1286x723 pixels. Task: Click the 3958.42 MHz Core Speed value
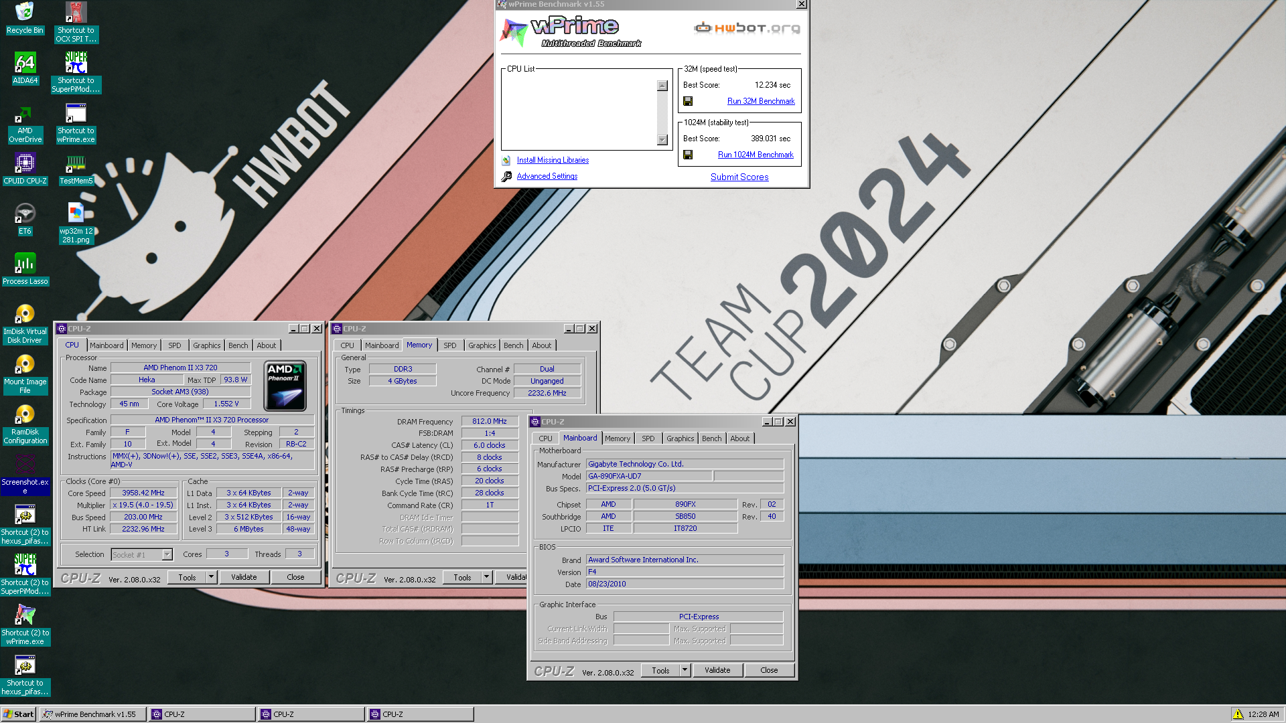(143, 493)
